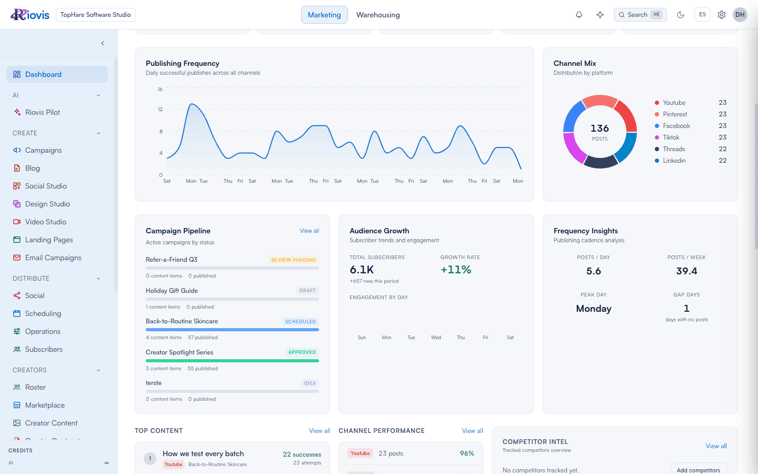Open settings gear icon
758x474 pixels.
point(722,15)
